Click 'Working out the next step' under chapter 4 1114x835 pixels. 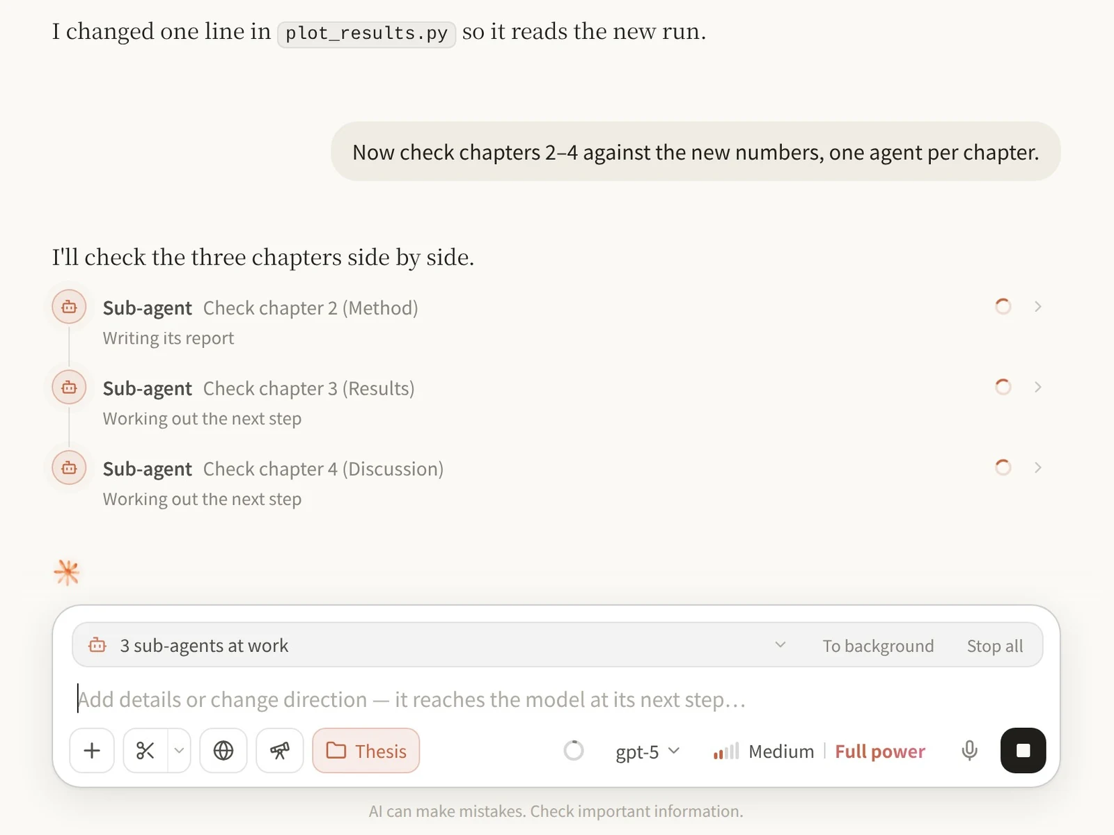(202, 500)
